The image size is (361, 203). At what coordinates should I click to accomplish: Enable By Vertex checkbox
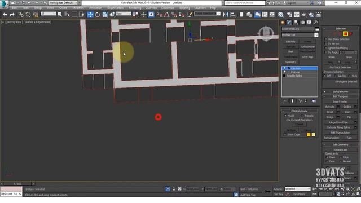[x=326, y=43]
